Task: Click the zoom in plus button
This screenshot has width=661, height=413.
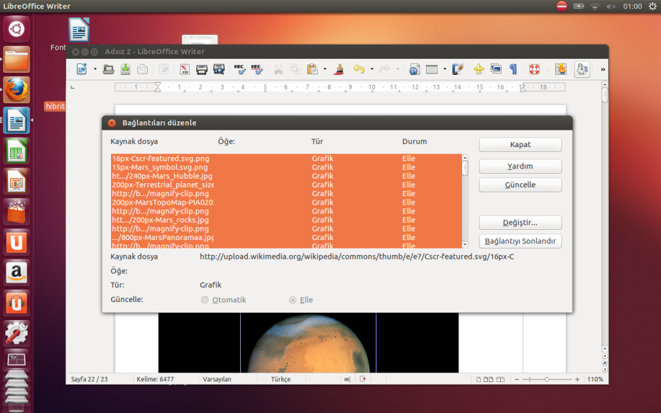Action: coord(577,379)
